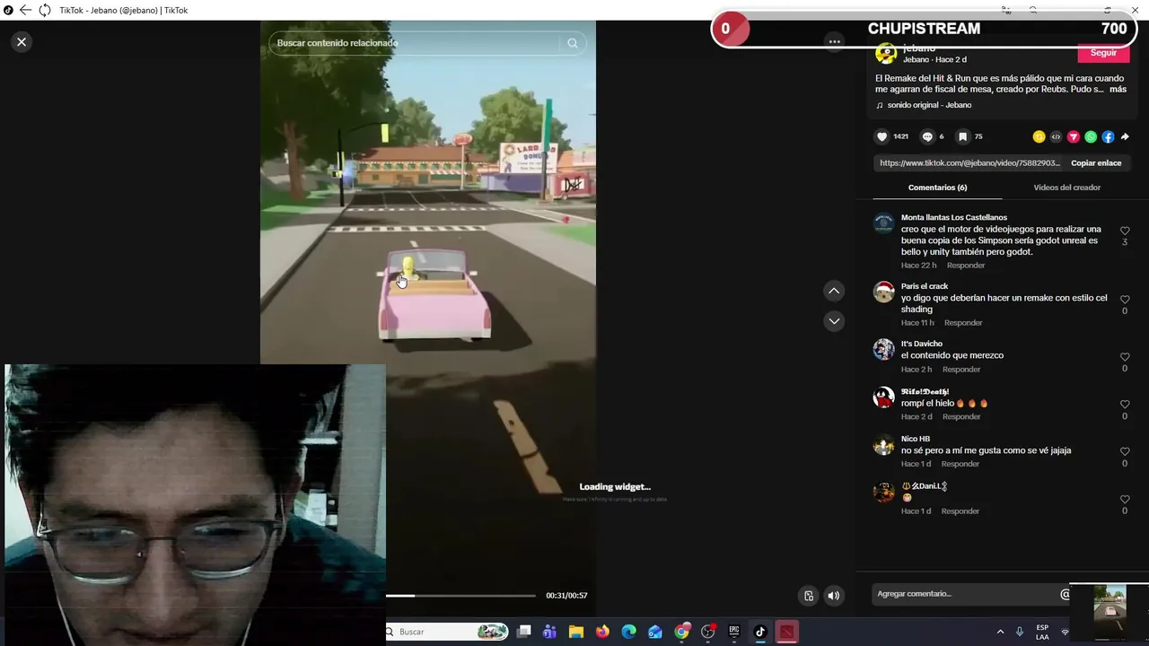Screen dimensions: 1149x646
Task: Open File Explorer from taskbar
Action: coord(576,632)
